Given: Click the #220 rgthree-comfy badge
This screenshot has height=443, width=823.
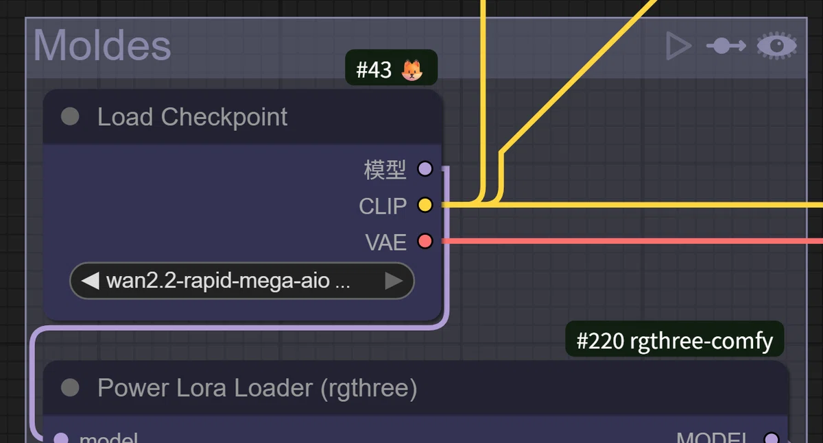Looking at the screenshot, I should point(674,340).
